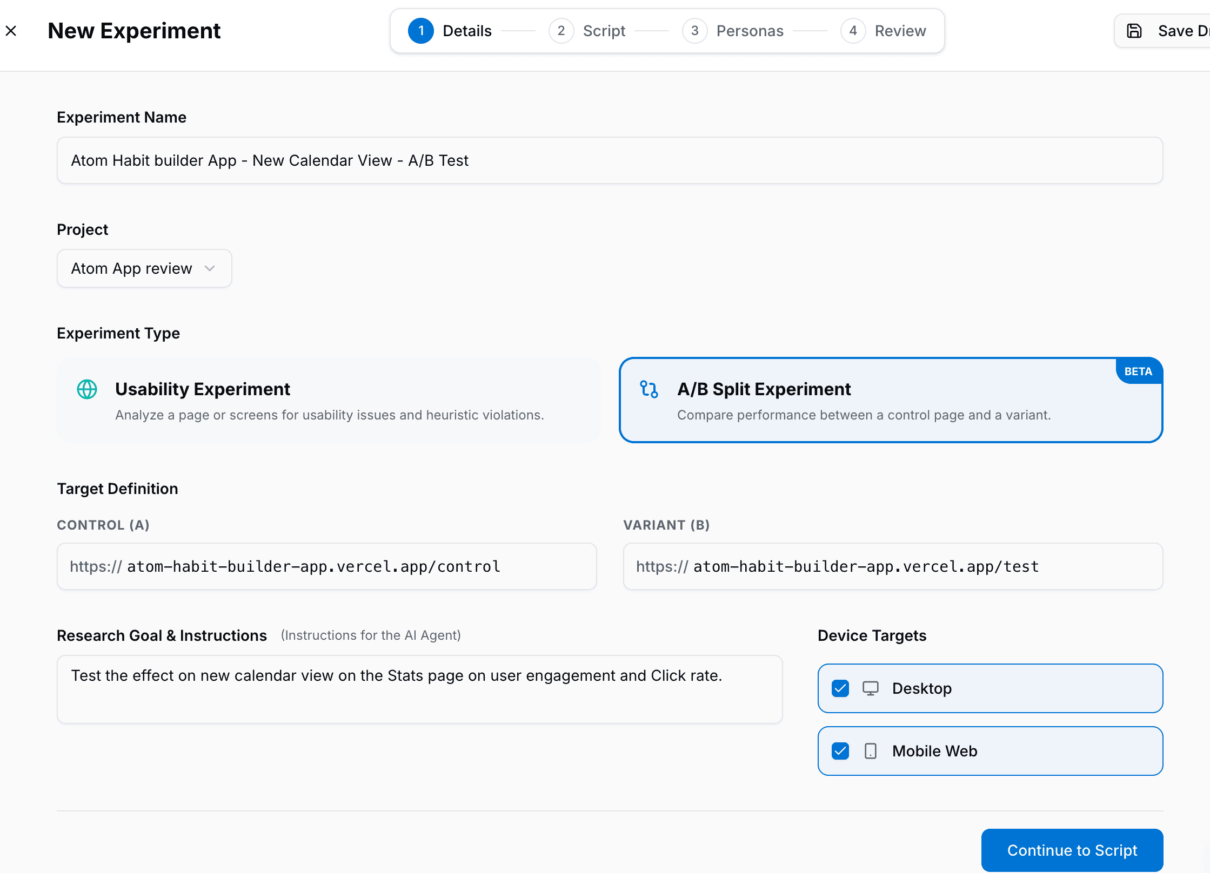
Task: Click the Experiment Name input field
Action: coord(610,160)
